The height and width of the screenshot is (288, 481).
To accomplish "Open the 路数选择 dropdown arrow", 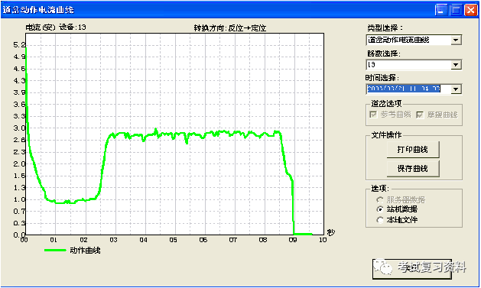I will click(x=456, y=65).
